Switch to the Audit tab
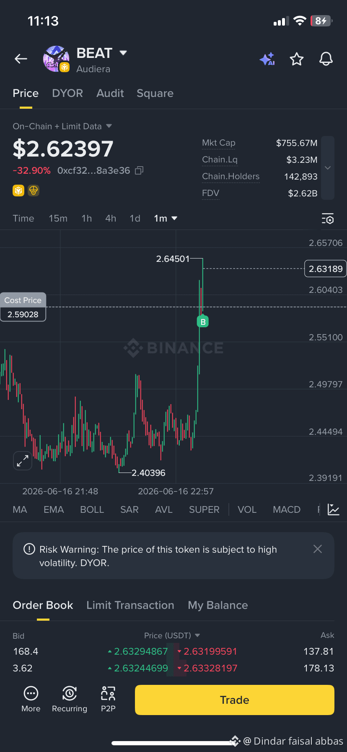This screenshot has height=752, width=347. pyautogui.click(x=110, y=93)
